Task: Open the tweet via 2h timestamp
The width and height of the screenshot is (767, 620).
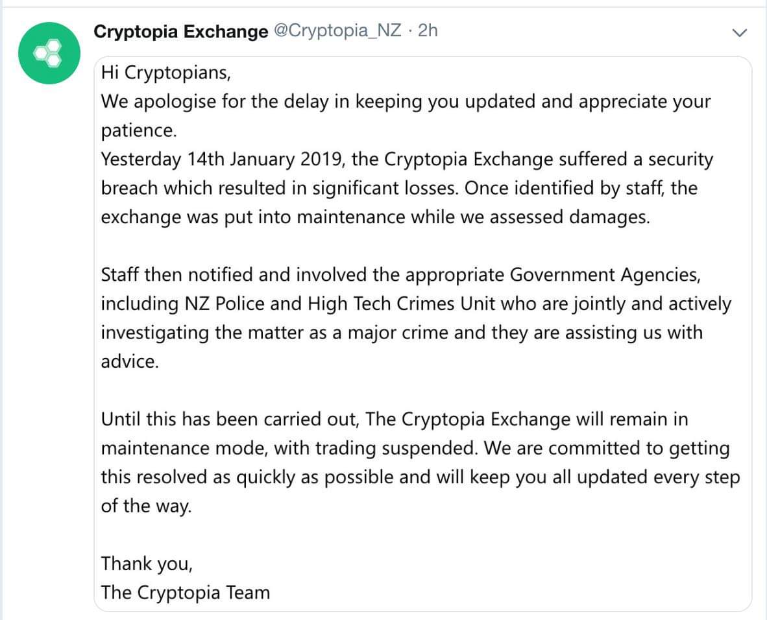Action: tap(428, 31)
